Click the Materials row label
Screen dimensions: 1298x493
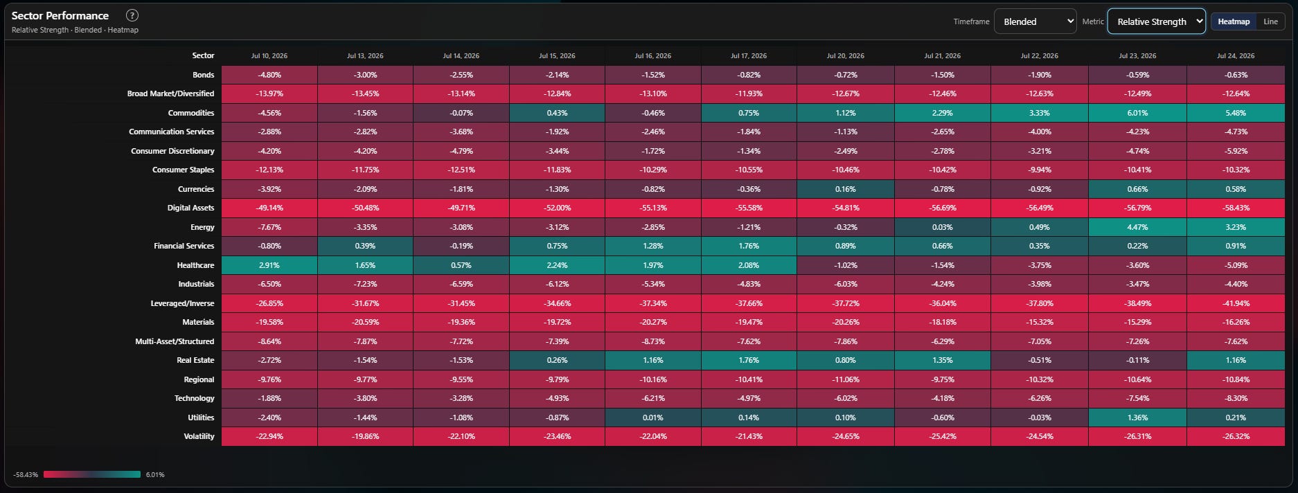pyautogui.click(x=198, y=322)
